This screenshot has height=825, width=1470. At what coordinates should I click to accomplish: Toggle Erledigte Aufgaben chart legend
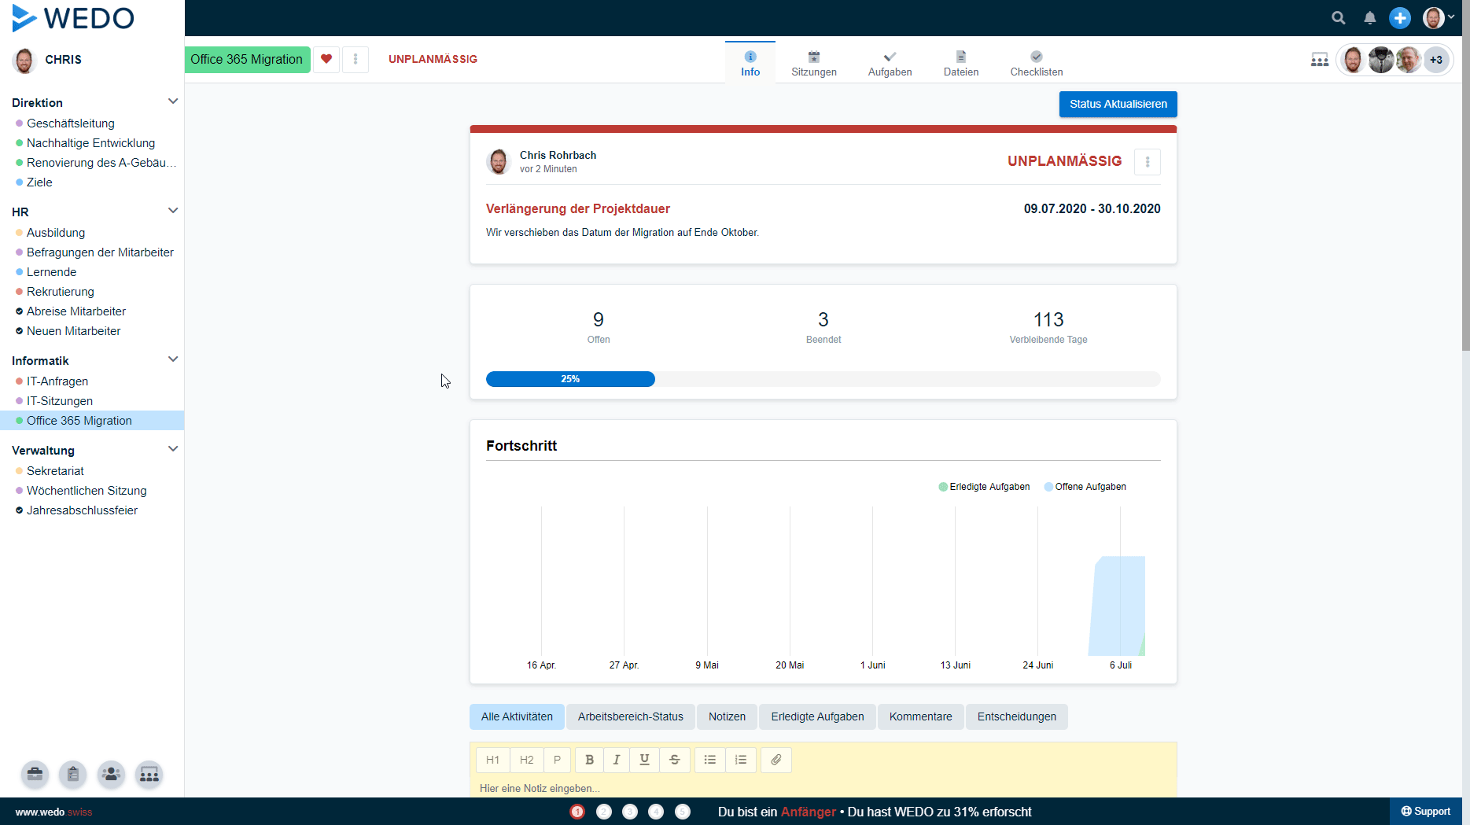point(984,487)
